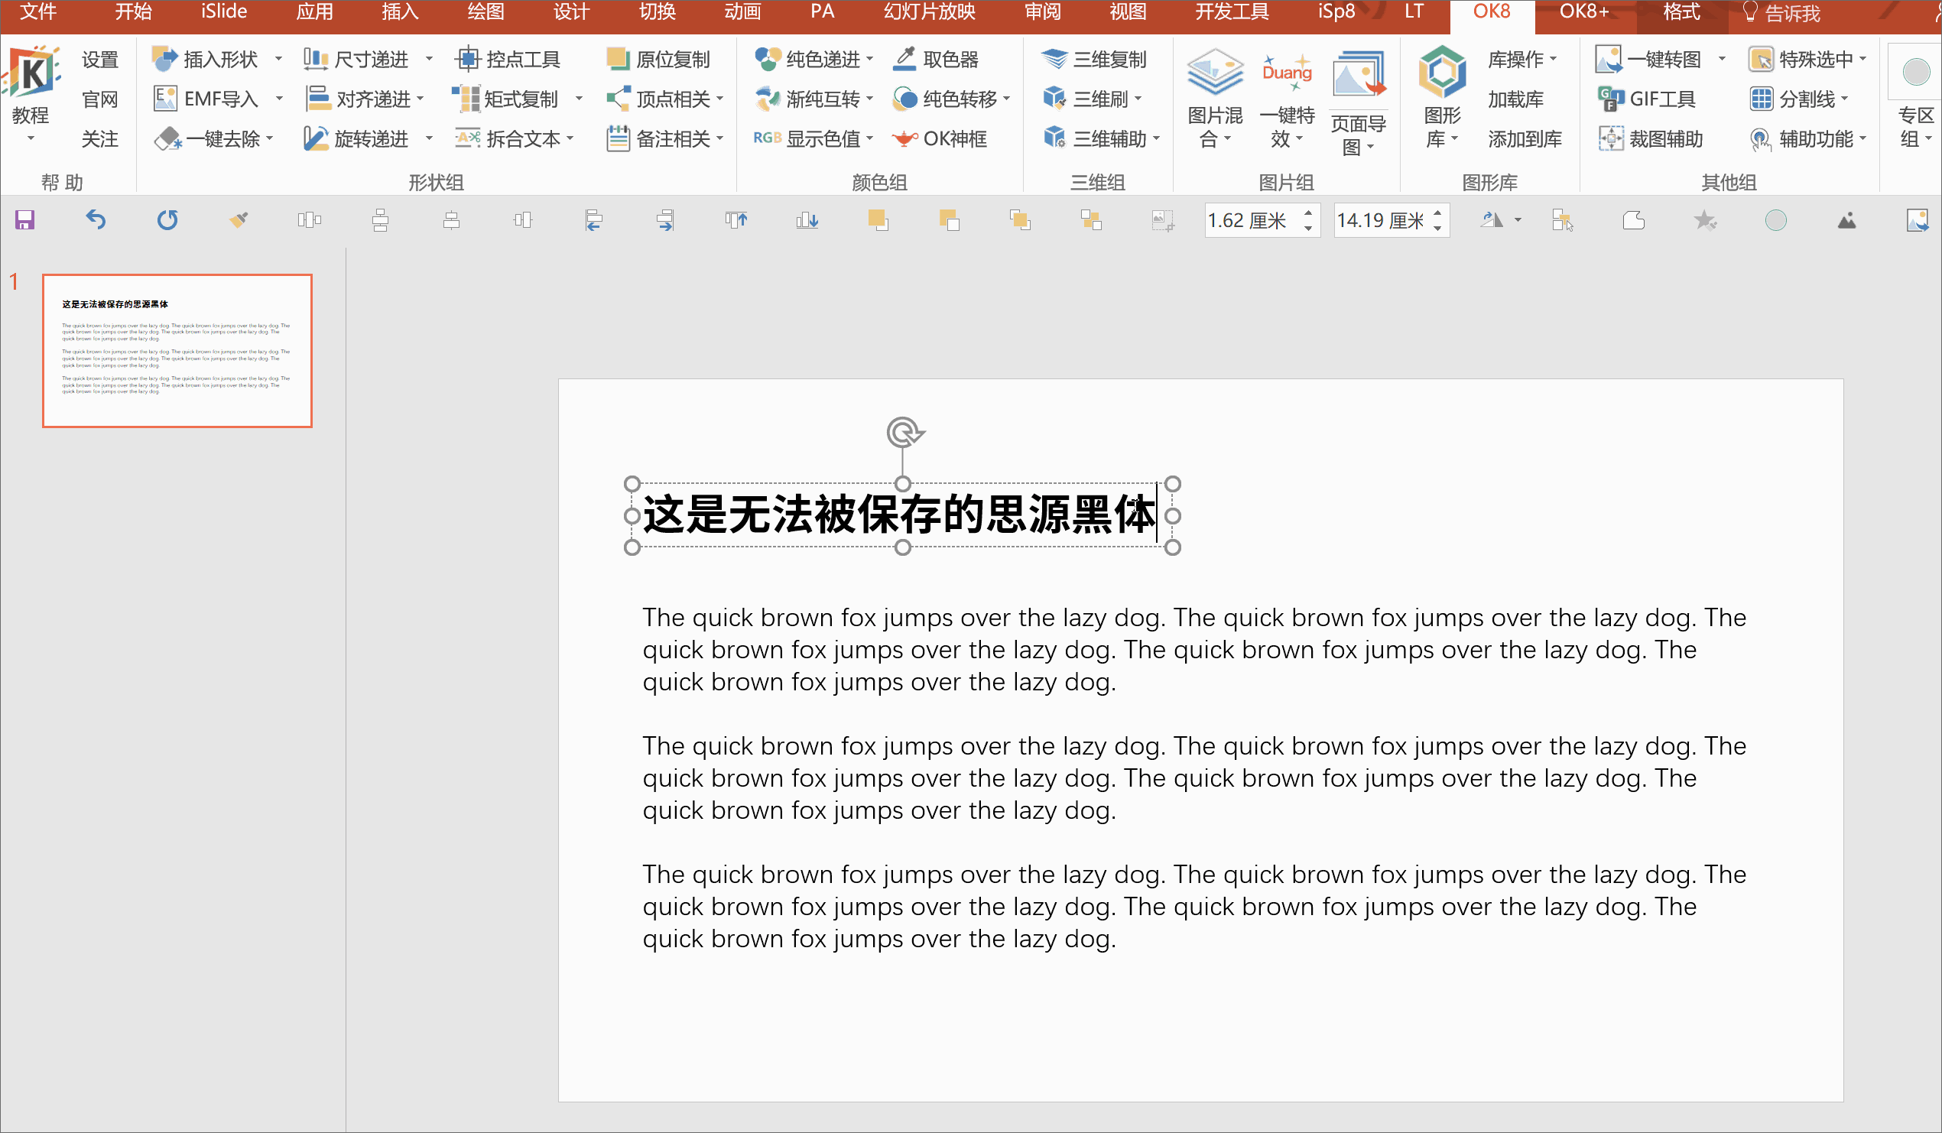Open 图形库 hexagon icon
Viewport: 1942px width, 1133px height.
[x=1443, y=99]
